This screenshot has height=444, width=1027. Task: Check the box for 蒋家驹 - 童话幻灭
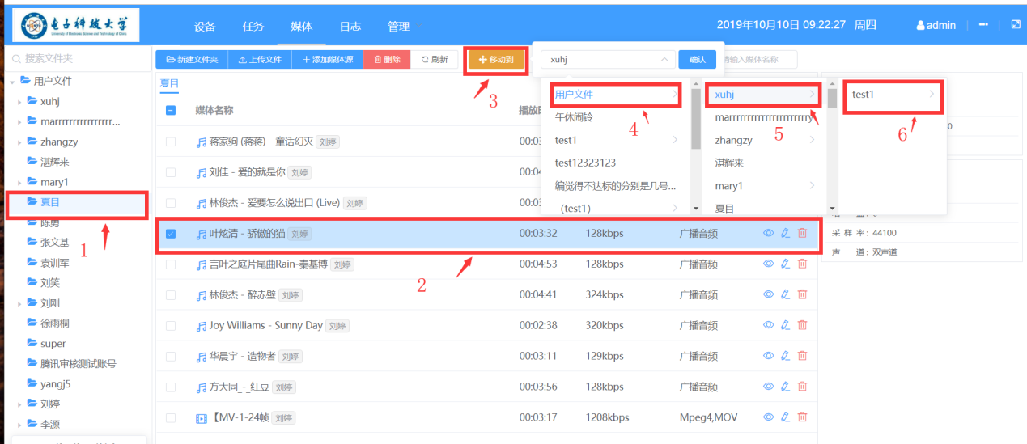[x=171, y=142]
